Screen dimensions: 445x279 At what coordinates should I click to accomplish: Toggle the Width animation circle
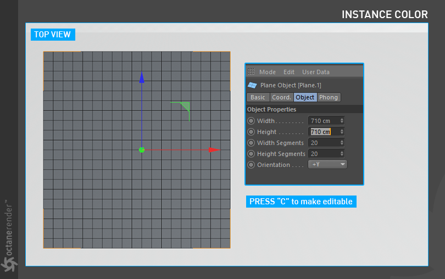[x=251, y=121]
